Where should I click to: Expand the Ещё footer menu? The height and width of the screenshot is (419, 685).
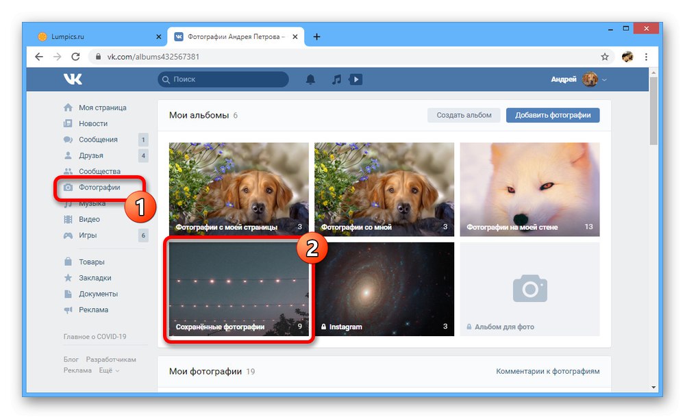[109, 370]
